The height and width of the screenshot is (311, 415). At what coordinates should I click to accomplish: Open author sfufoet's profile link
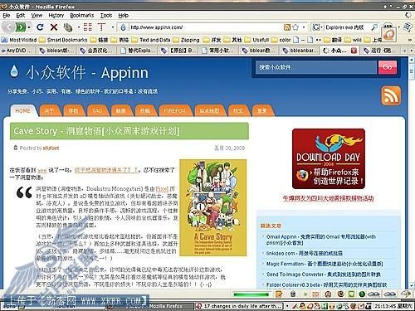[x=51, y=148]
